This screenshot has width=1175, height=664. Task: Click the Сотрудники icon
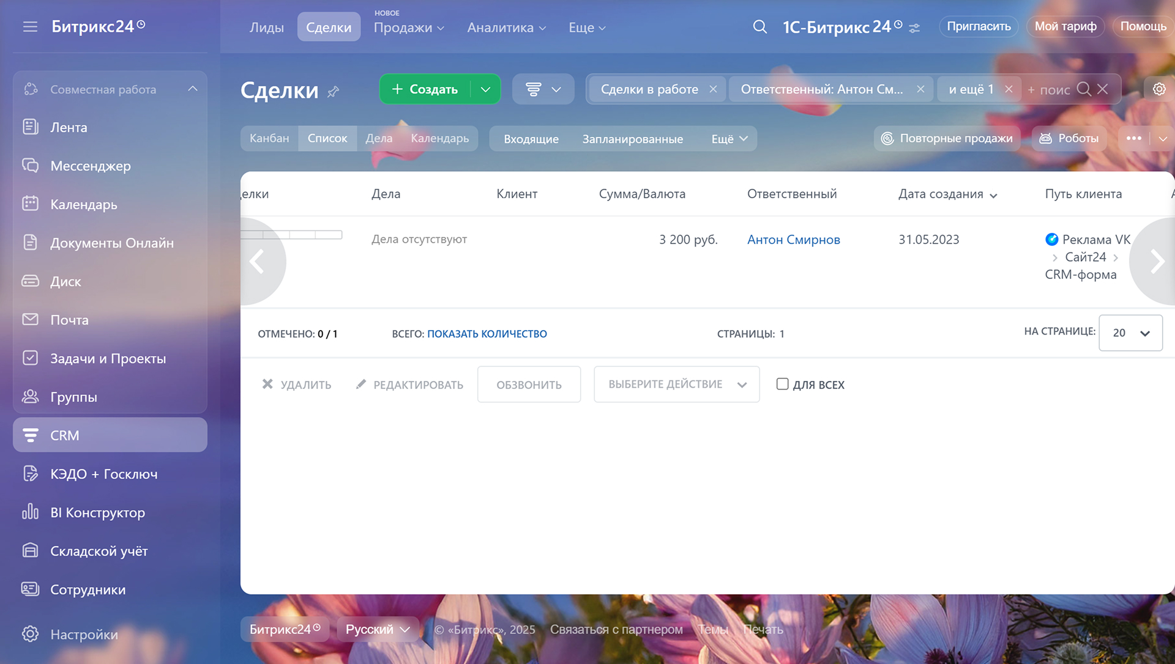point(30,589)
